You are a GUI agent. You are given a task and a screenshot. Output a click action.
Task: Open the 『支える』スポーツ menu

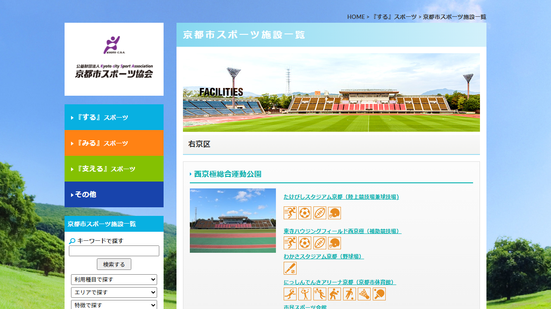point(114,169)
